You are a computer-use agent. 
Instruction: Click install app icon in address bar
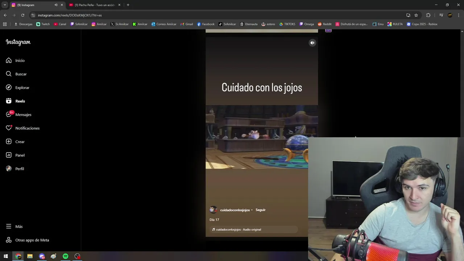408,15
